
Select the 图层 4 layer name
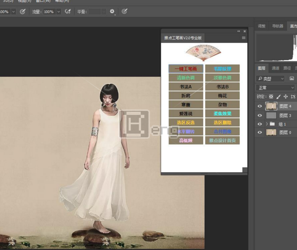[286, 106]
